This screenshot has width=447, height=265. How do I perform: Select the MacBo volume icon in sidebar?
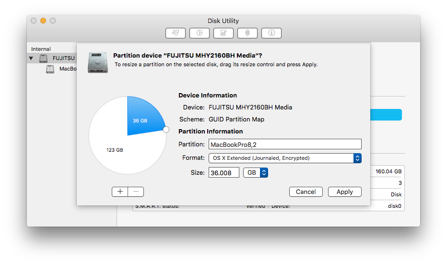(x=50, y=69)
